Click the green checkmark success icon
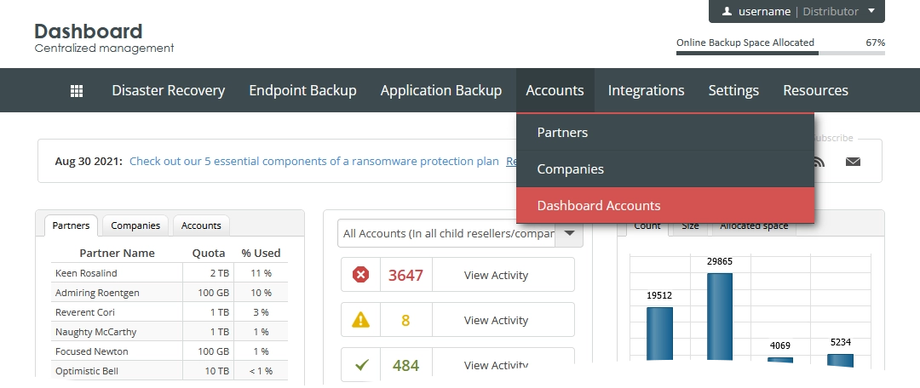 [x=361, y=365]
